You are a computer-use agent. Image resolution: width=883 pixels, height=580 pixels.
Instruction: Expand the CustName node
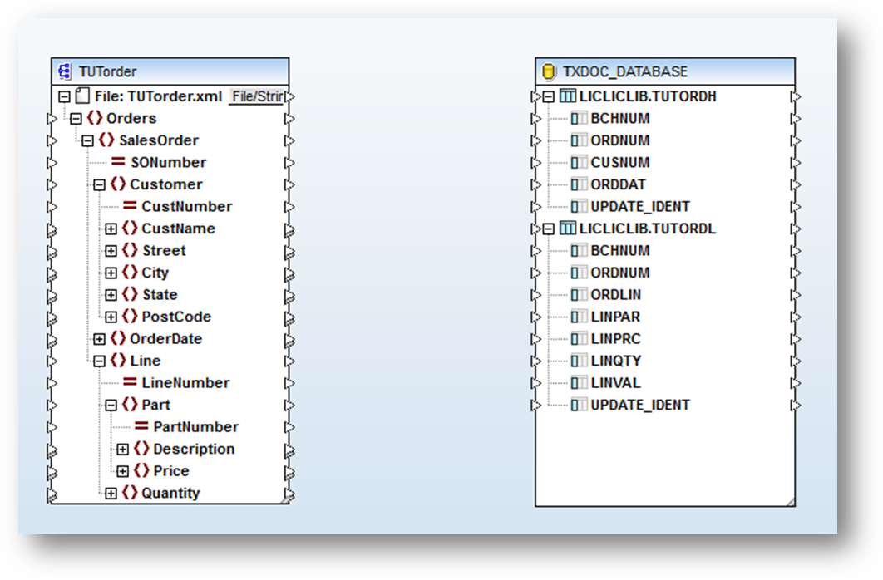111,229
